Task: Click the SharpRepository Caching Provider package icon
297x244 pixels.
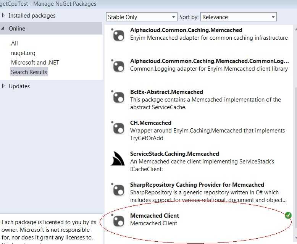Action: (118, 190)
